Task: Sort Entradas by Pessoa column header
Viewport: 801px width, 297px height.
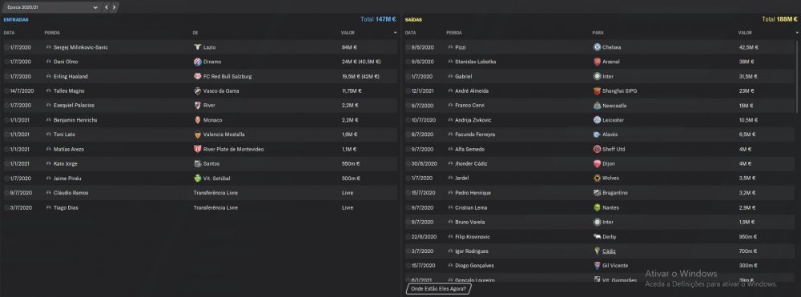Action: [52, 33]
